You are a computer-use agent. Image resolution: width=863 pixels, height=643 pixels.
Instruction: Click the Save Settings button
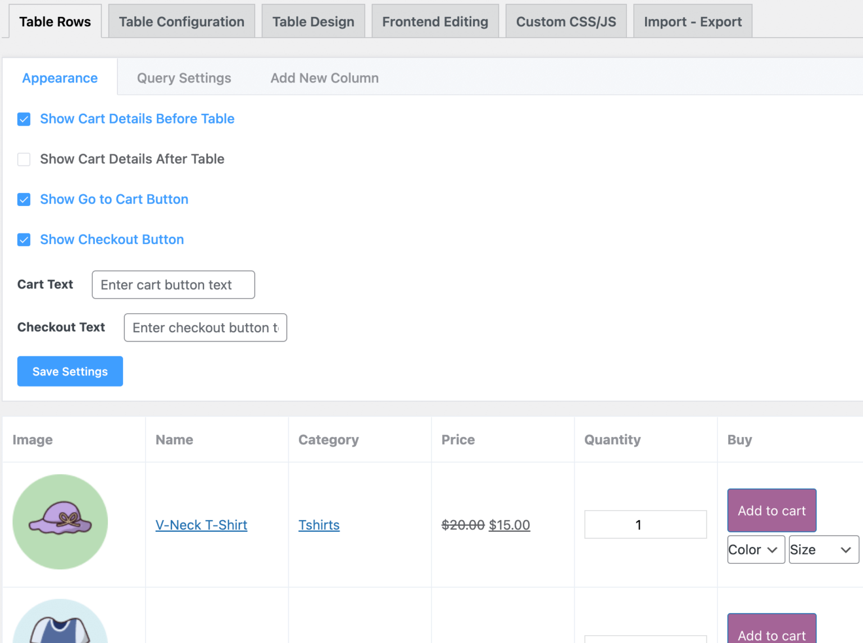[x=70, y=371]
